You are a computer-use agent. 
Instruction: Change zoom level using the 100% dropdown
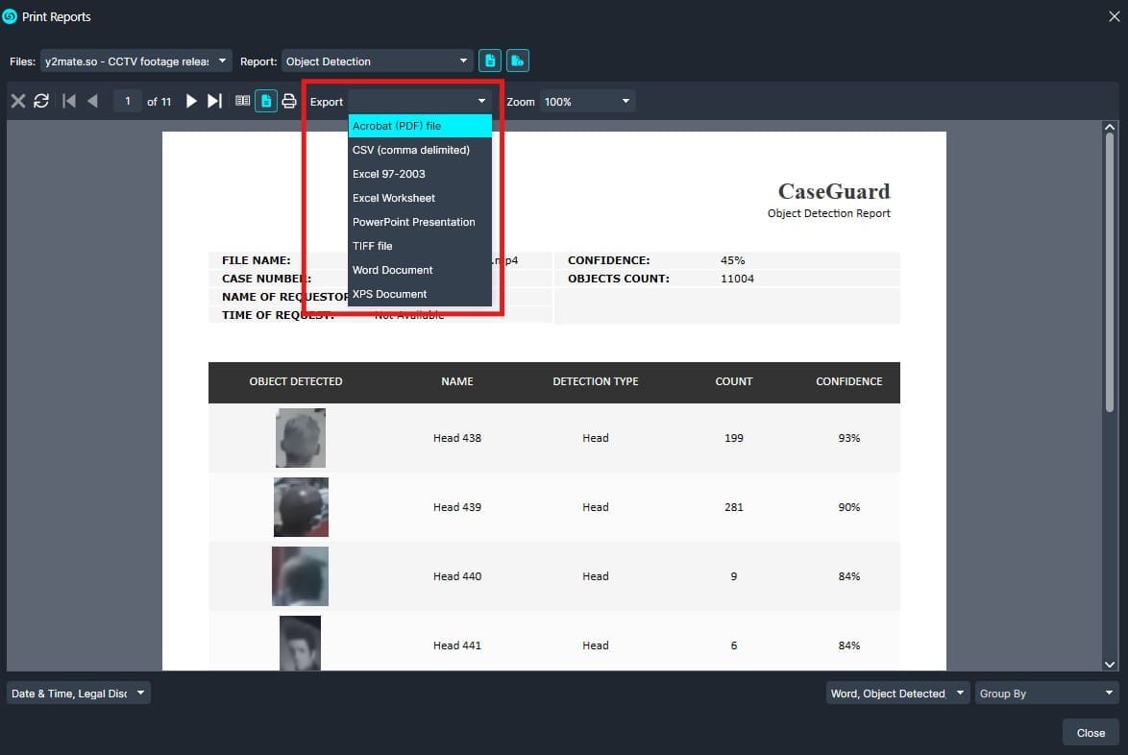pos(587,100)
